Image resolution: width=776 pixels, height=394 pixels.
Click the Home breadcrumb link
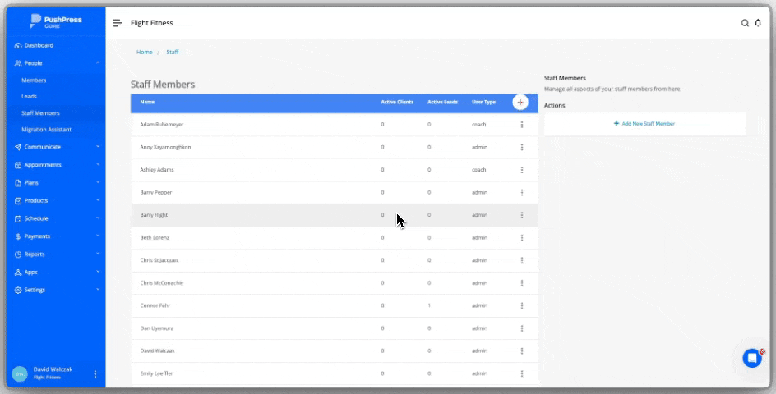144,52
